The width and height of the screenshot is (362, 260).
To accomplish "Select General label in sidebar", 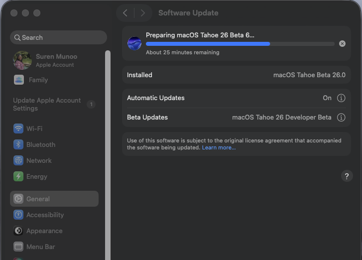I will [x=38, y=199].
